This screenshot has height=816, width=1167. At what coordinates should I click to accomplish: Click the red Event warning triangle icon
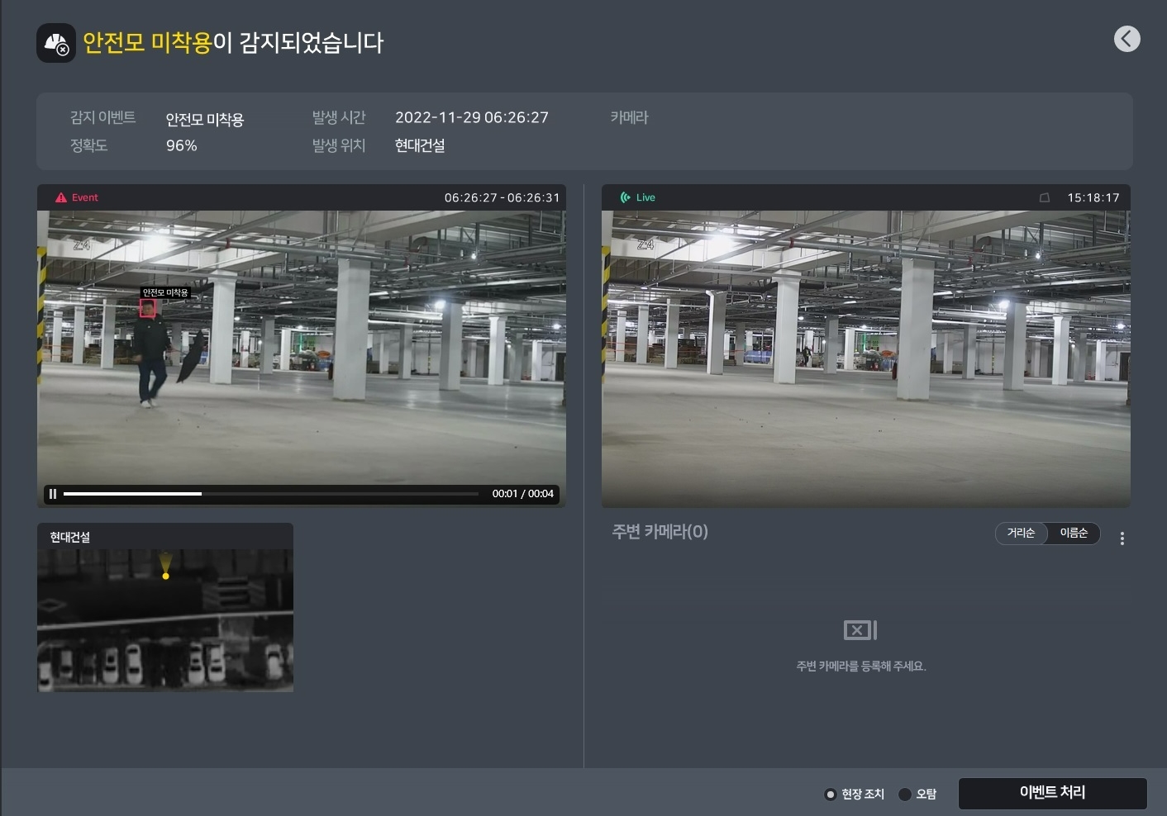60,197
